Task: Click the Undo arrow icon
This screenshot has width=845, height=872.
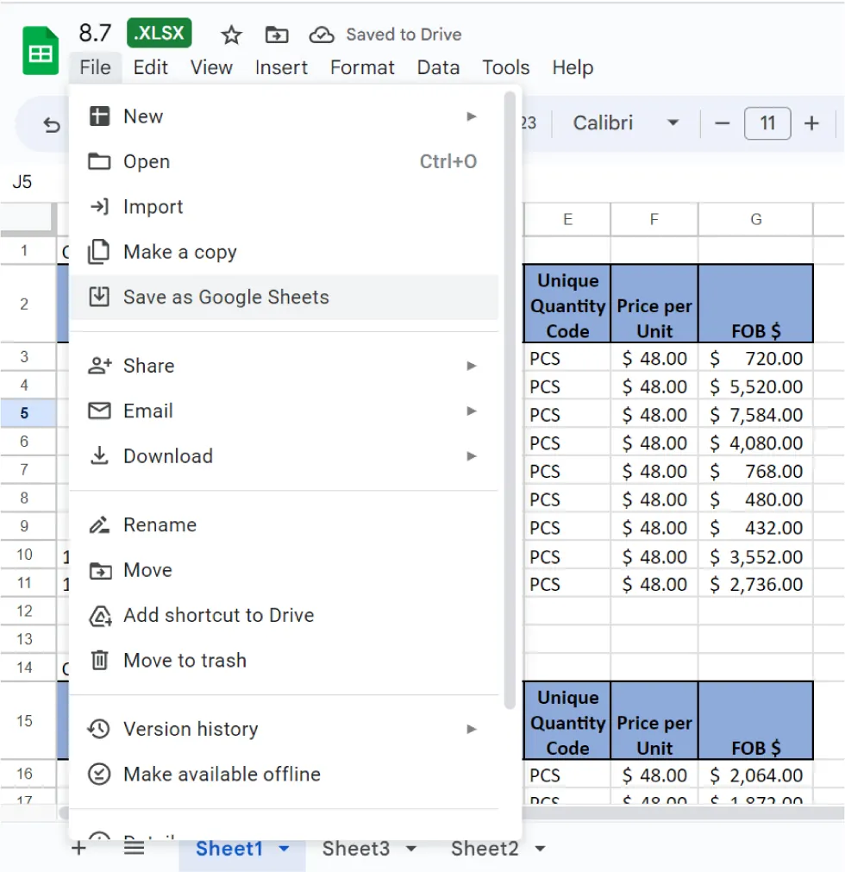Action: [x=51, y=123]
